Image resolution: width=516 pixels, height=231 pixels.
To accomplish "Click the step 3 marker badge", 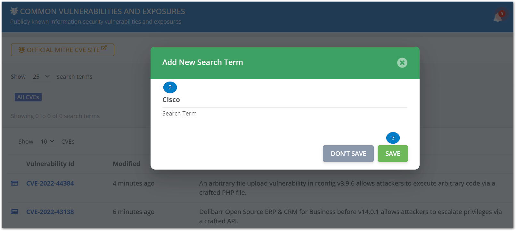I will [x=393, y=138].
